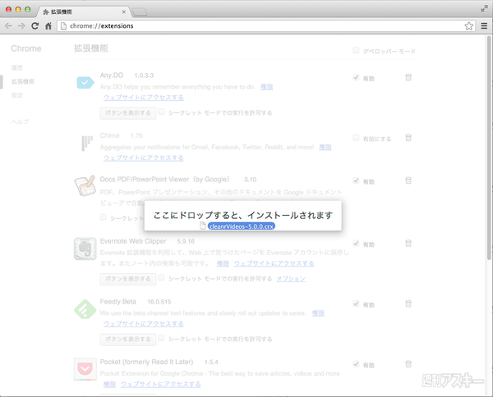Remove Pocket extension via trash icon
The width and height of the screenshot is (493, 397).
408,363
